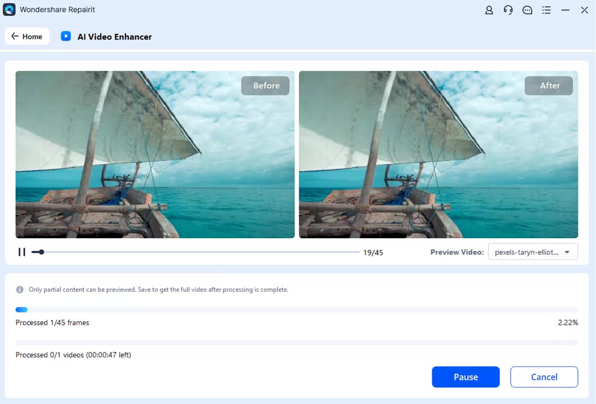Click the frames processing progress bar
This screenshot has height=404, width=596.
[297, 310]
